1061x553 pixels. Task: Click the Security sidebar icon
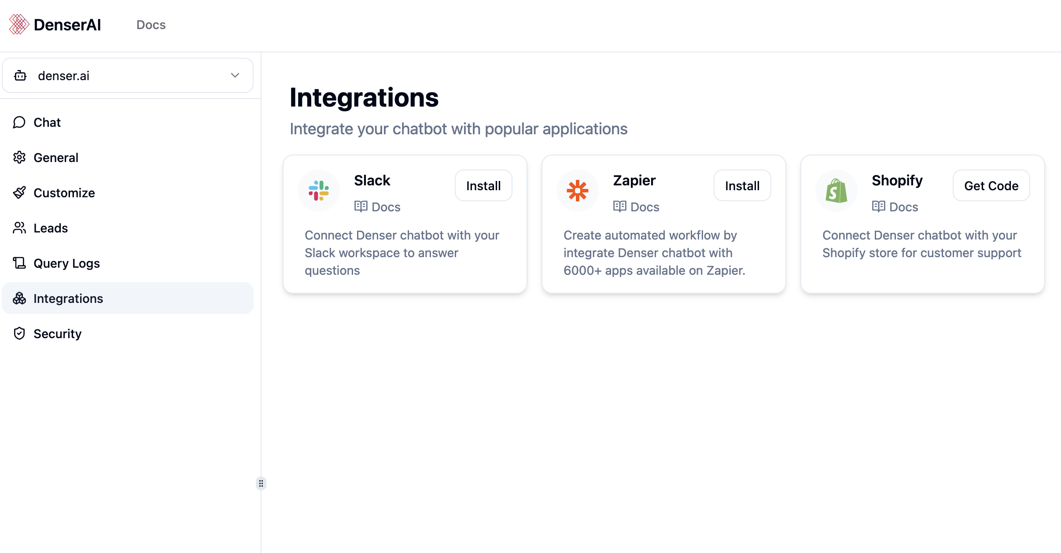20,333
